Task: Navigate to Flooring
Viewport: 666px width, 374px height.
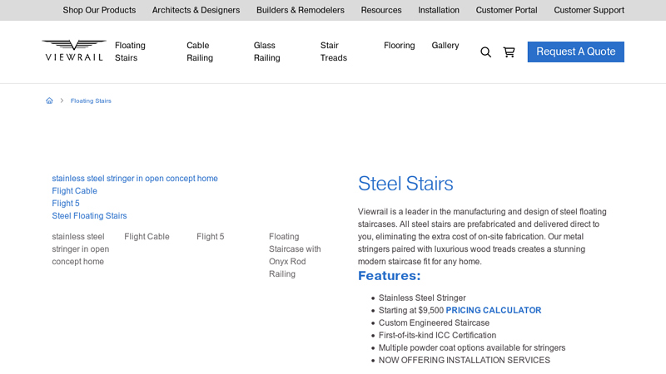Action: coord(400,46)
